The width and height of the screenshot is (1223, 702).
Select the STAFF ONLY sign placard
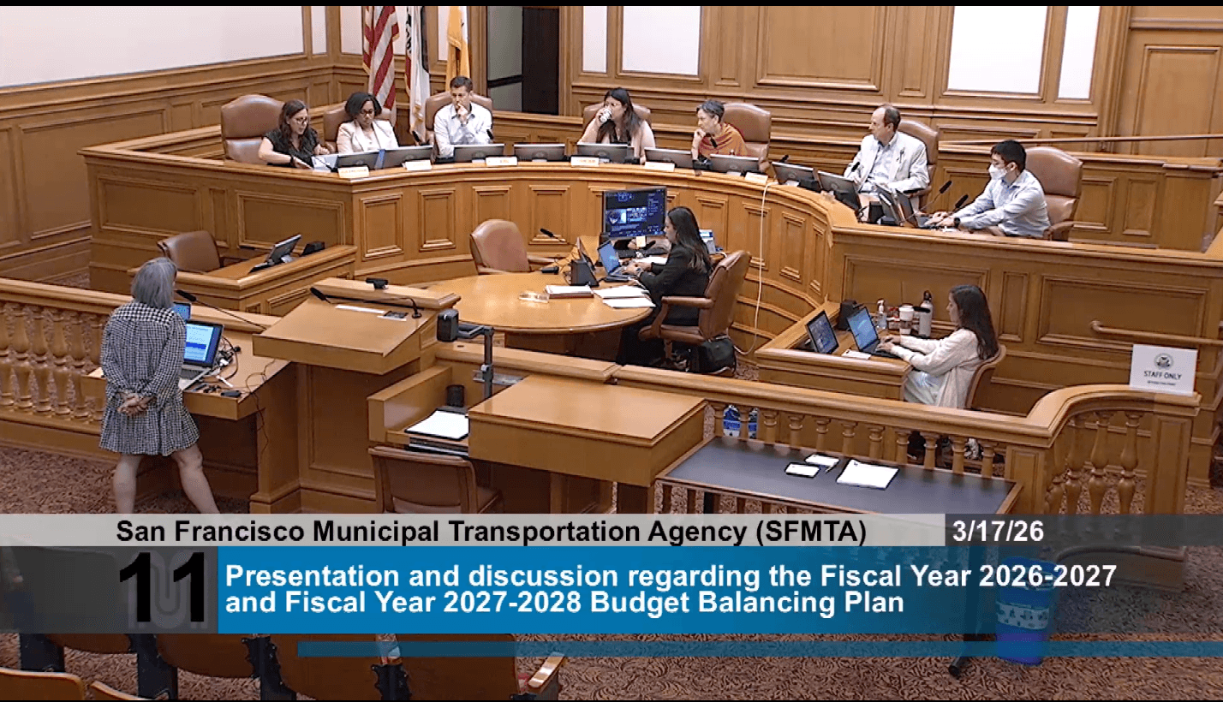pos(1163,371)
